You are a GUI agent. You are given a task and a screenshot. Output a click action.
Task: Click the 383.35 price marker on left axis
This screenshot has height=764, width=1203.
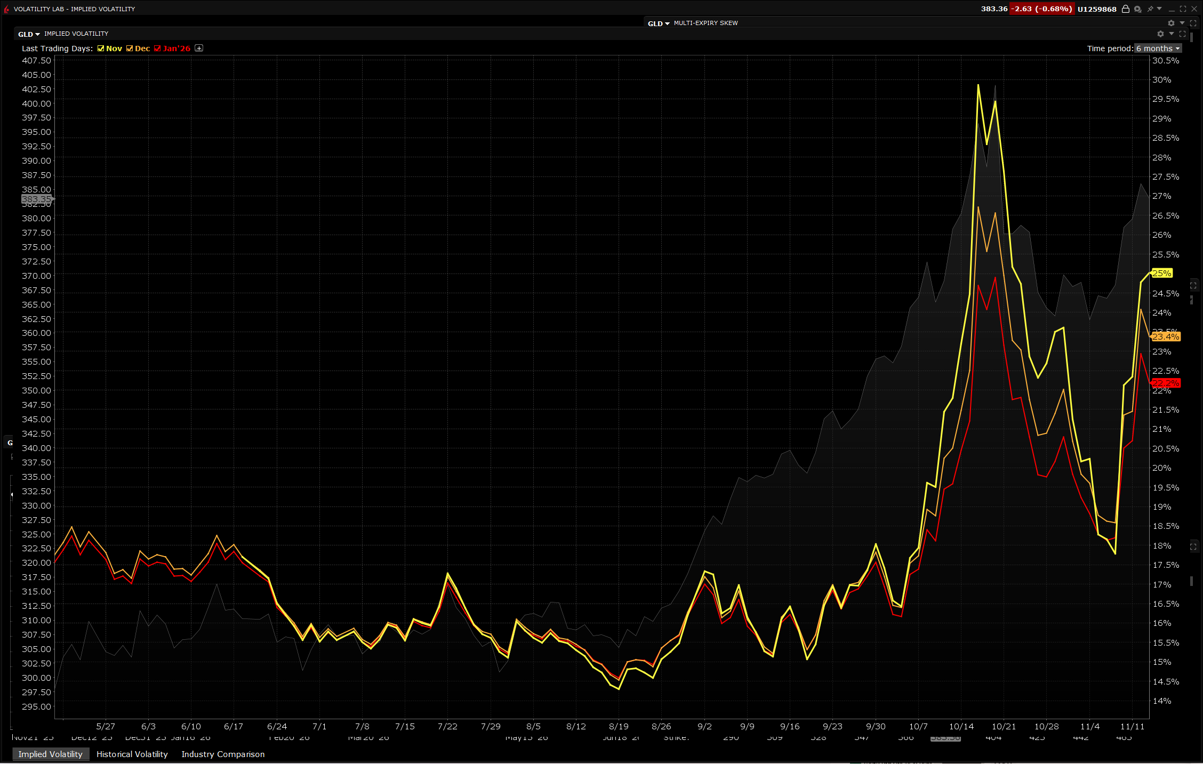click(36, 199)
